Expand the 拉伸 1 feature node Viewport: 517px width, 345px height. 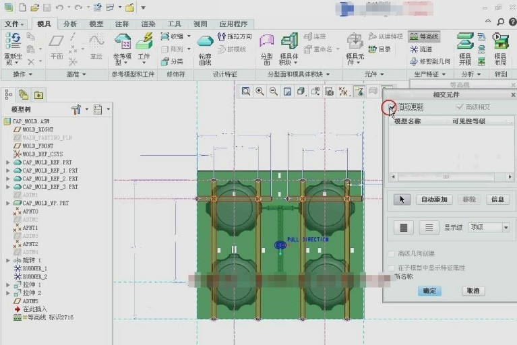8,285
